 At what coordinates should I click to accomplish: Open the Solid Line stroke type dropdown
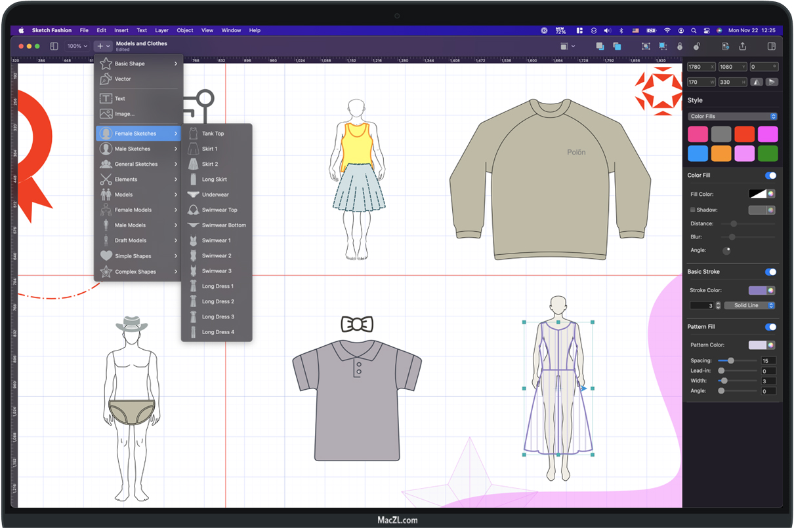point(749,306)
